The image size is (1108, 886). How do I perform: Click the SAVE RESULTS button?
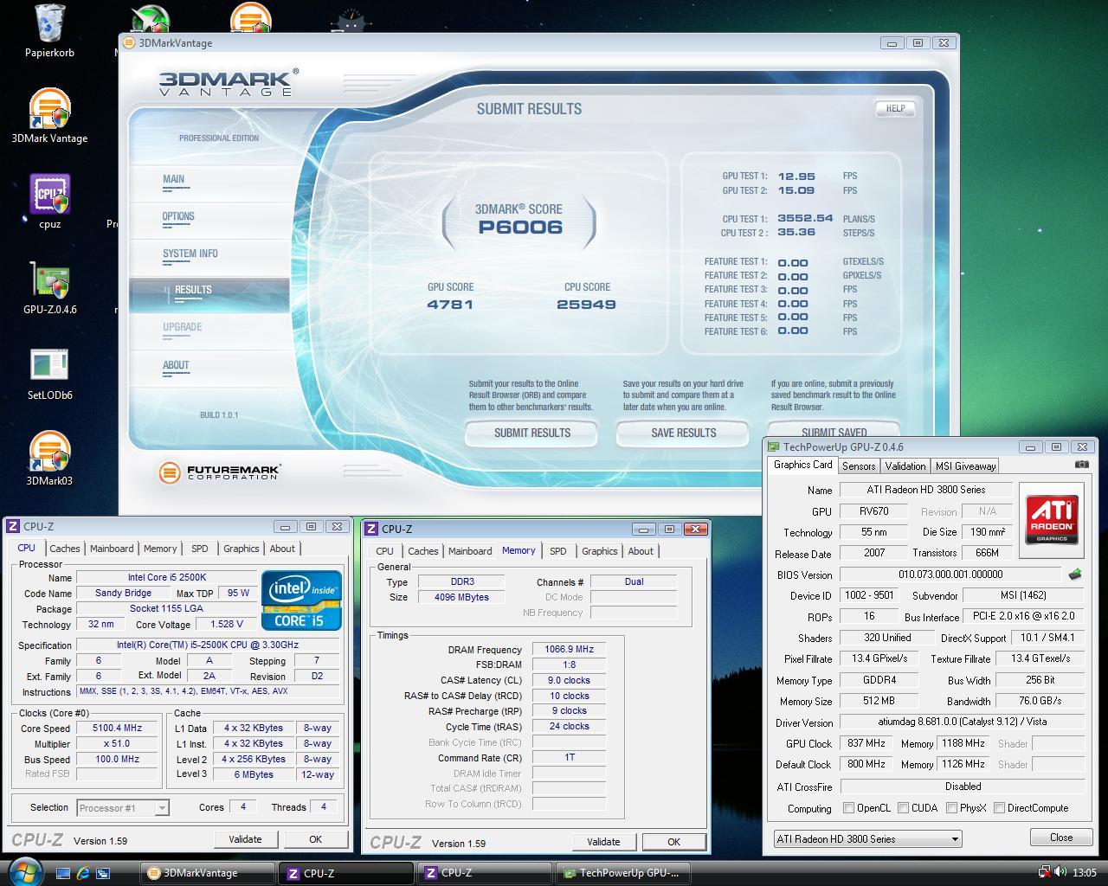click(683, 433)
